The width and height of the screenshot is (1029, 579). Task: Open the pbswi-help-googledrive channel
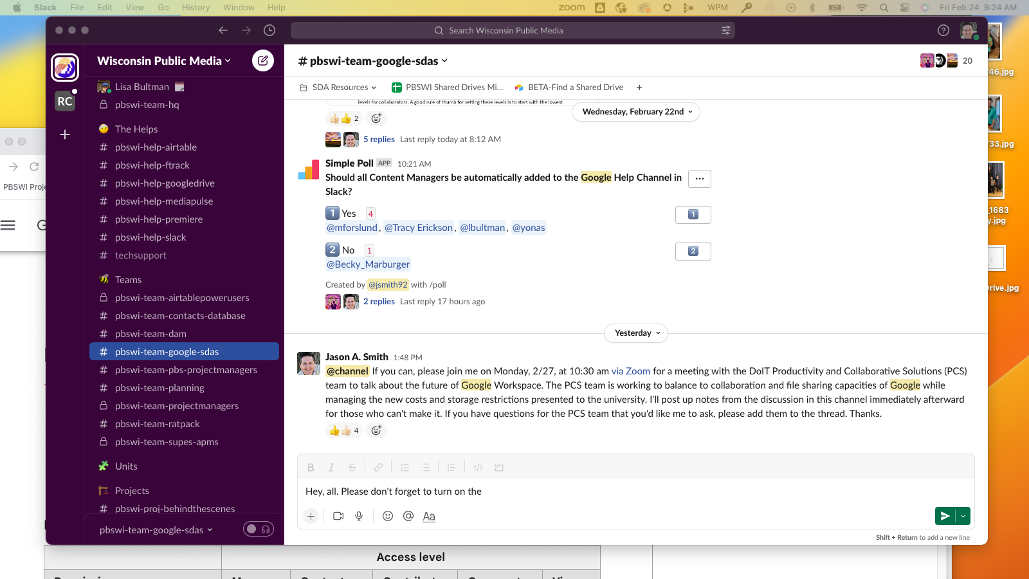[x=165, y=183]
